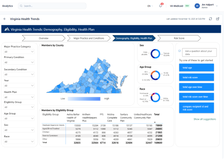
Task: Expand the Primary Condition dropdown
Action: coord(19,63)
